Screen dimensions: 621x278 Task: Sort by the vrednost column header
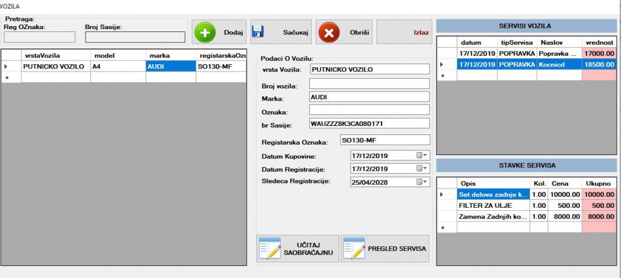click(600, 42)
